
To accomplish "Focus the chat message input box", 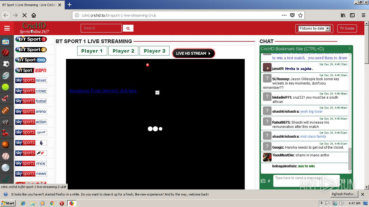I will (x=306, y=181).
